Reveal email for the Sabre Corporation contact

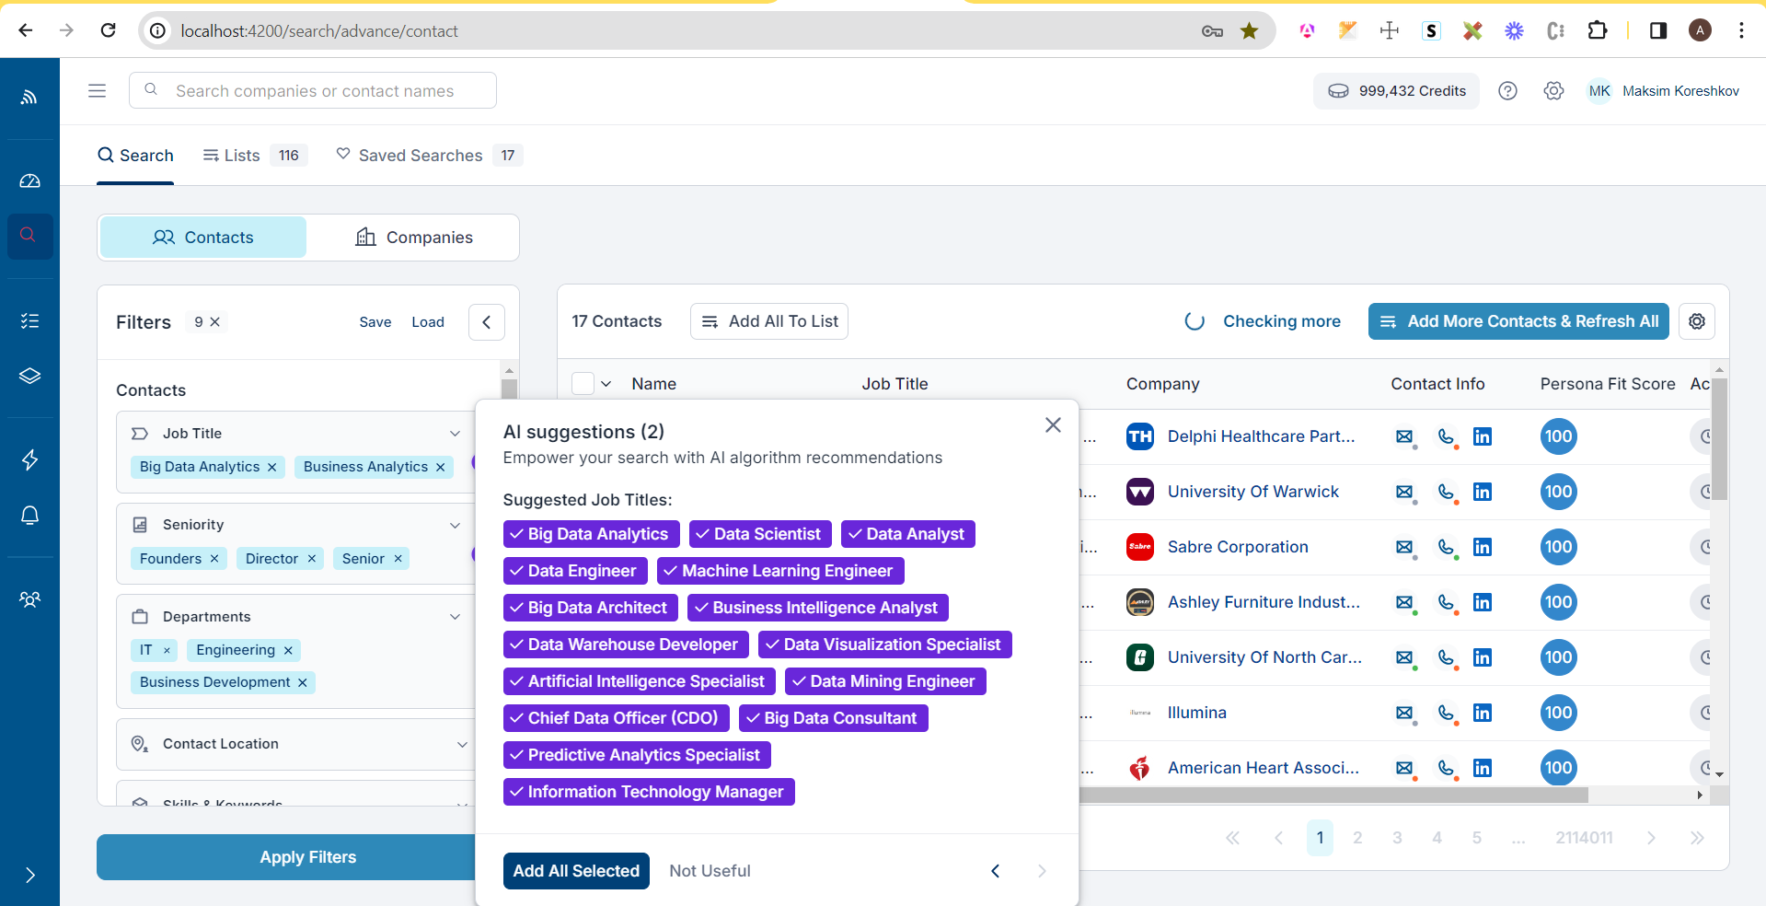pos(1404,547)
